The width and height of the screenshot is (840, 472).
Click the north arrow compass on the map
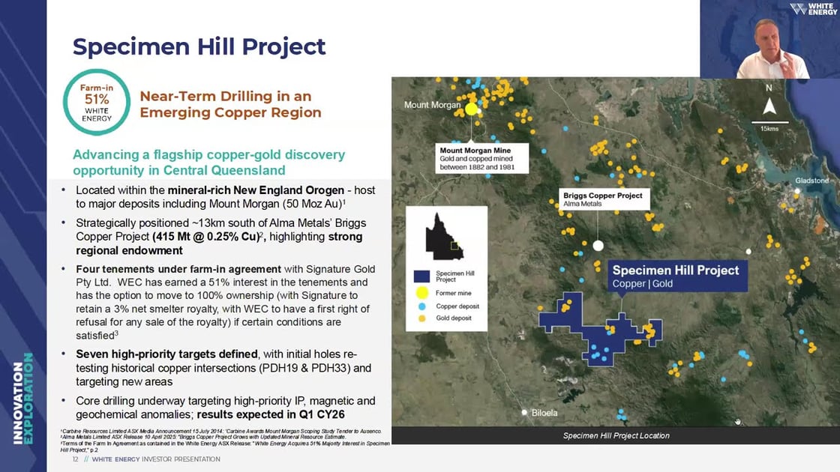[769, 106]
